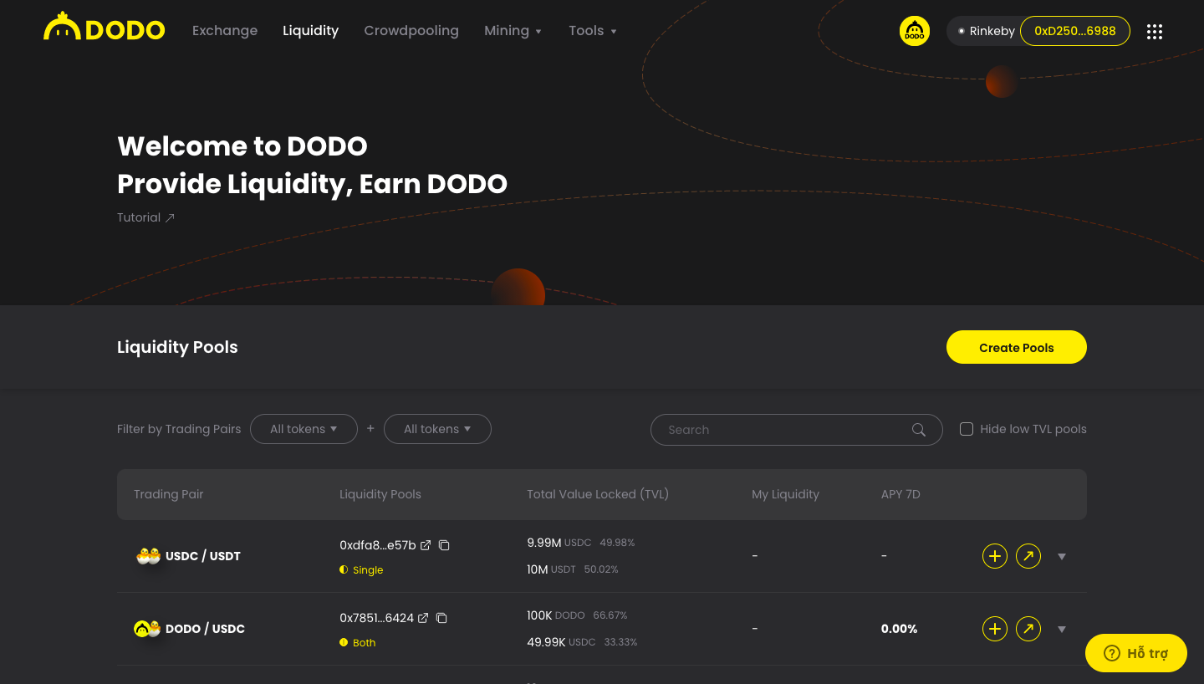Copy the 0x7851...6424 pool address
The width and height of the screenshot is (1204, 684).
[441, 618]
